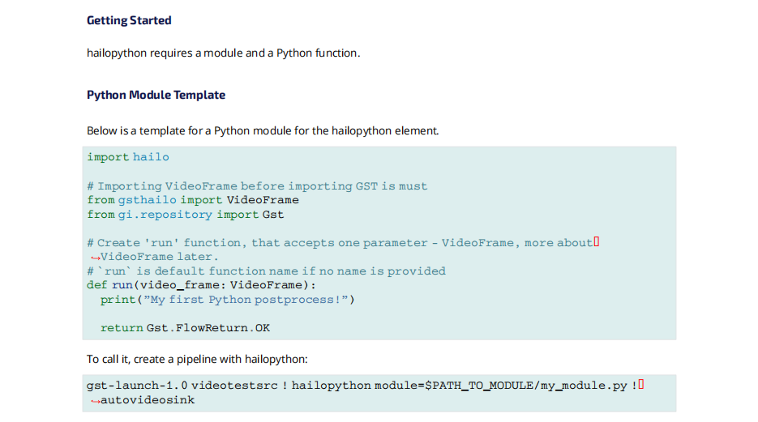Click the red line-break marker after "my_module.py !"

coord(641,386)
